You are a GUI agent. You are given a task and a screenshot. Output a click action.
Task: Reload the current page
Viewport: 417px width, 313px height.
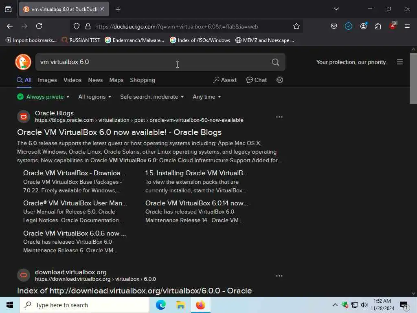[39, 26]
